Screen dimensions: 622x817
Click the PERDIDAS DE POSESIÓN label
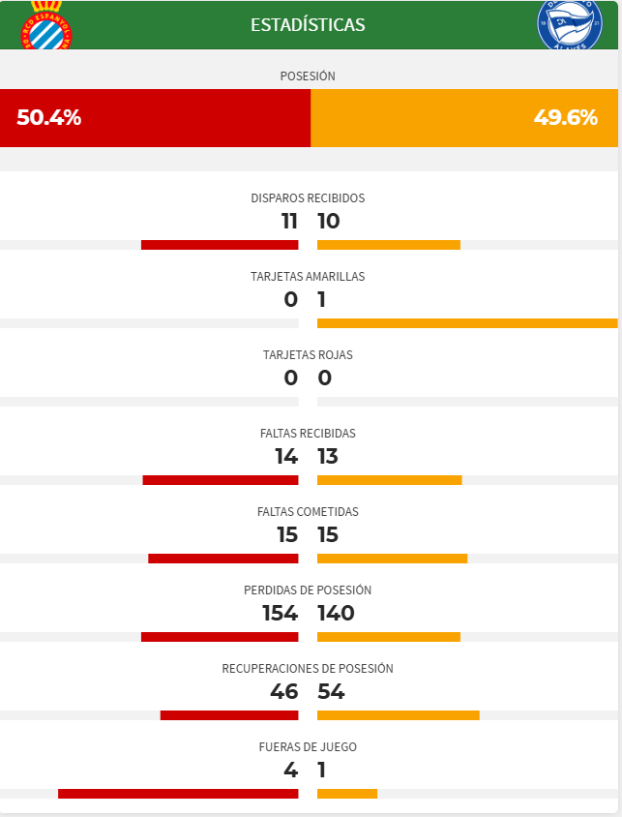(308, 590)
